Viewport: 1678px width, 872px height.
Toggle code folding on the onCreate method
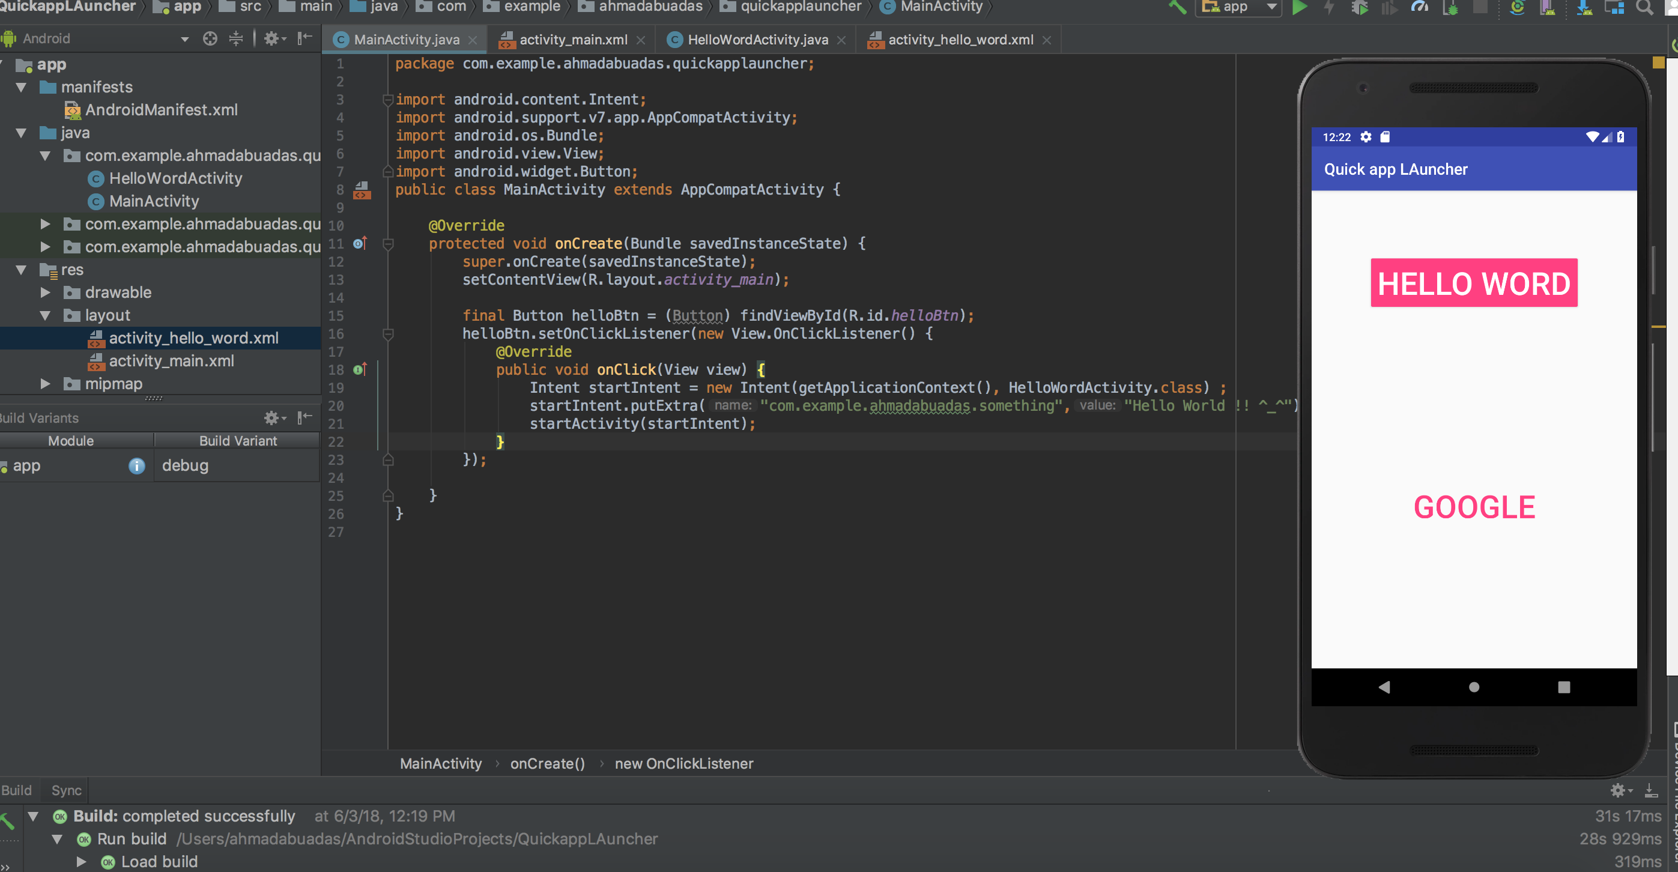[388, 244]
